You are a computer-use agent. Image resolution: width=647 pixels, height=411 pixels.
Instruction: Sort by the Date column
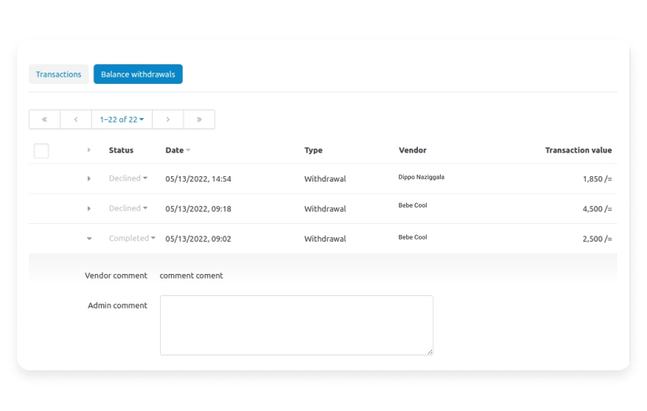pyautogui.click(x=177, y=150)
